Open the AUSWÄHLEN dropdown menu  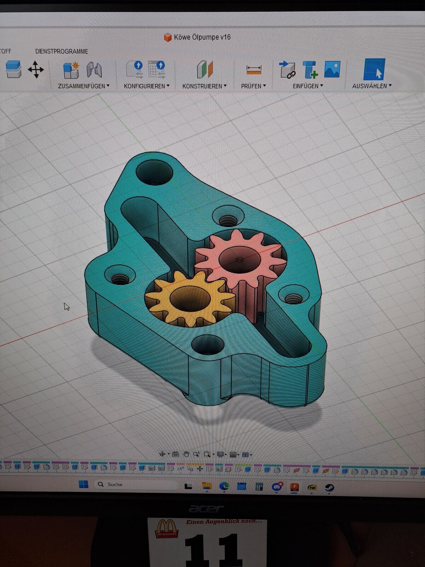(x=372, y=86)
